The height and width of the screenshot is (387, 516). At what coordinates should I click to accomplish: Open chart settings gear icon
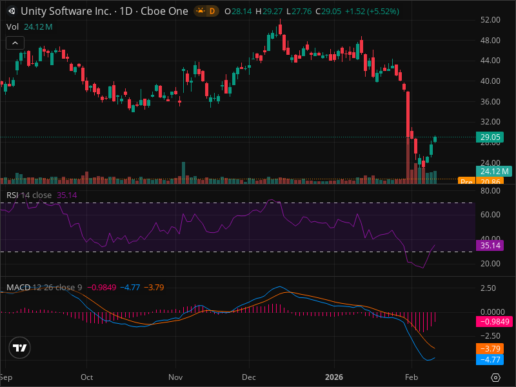point(495,377)
